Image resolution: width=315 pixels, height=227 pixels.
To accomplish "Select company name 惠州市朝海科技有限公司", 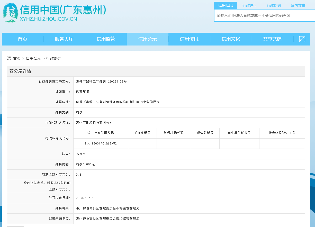I will [94, 123].
